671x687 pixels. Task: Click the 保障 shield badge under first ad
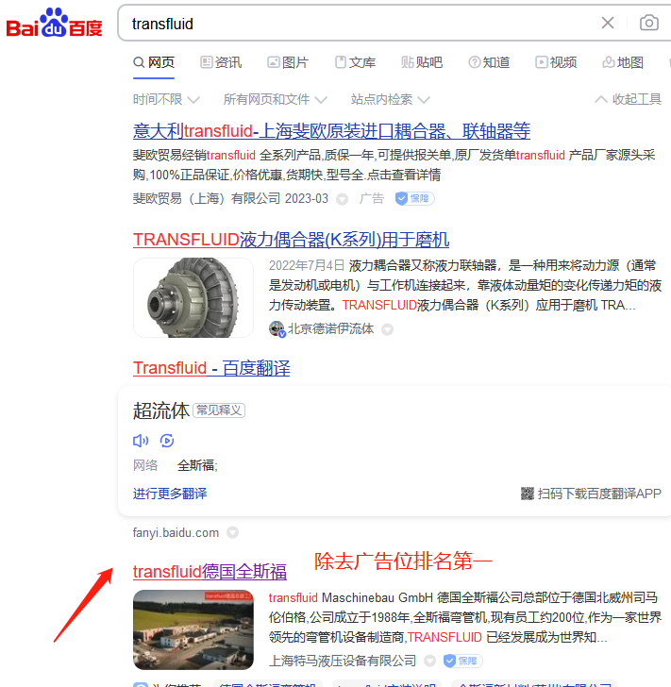[414, 198]
